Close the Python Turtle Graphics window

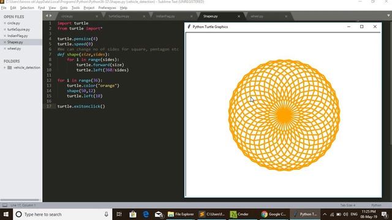pos(375,26)
